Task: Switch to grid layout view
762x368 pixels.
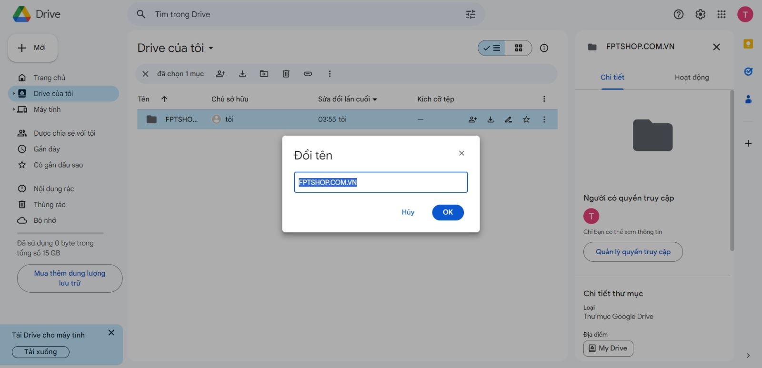Action: pyautogui.click(x=519, y=48)
